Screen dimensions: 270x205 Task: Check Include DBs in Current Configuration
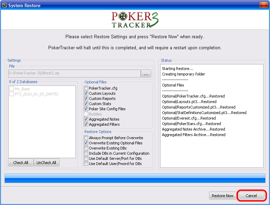(86, 153)
